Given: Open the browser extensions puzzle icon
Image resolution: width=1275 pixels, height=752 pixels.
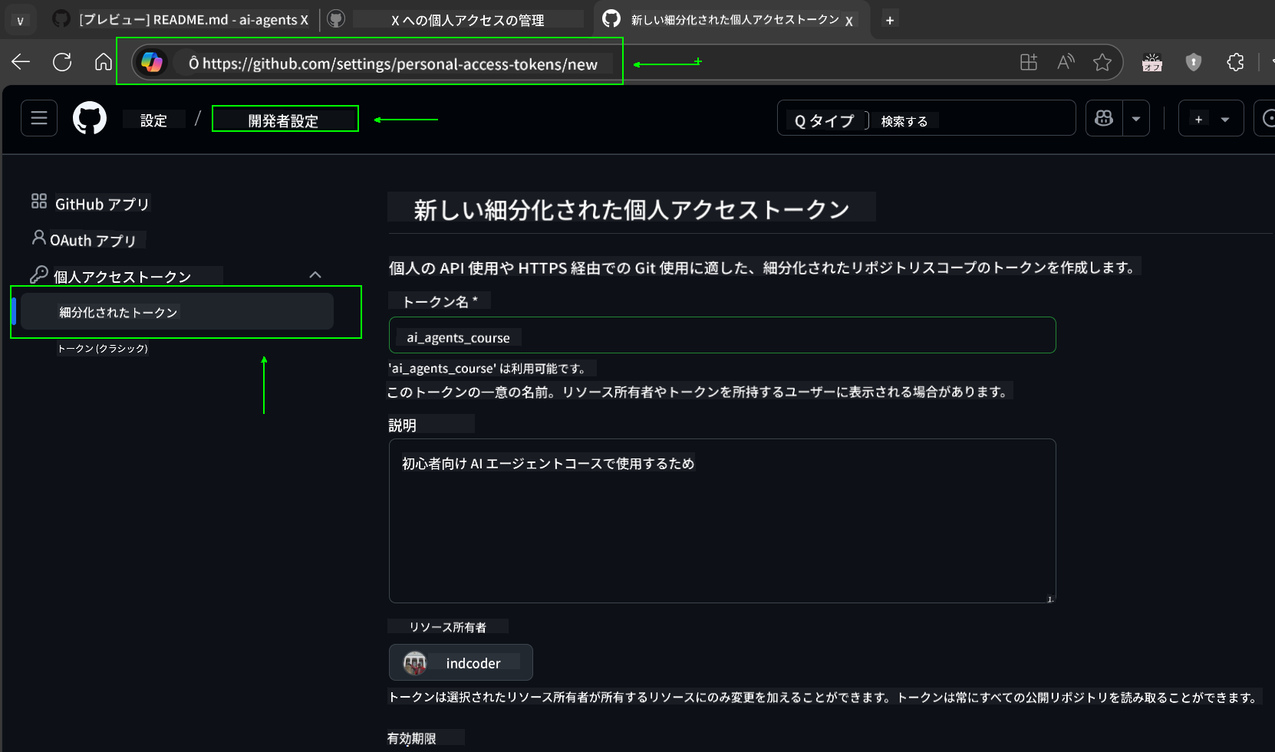Looking at the screenshot, I should [1235, 62].
